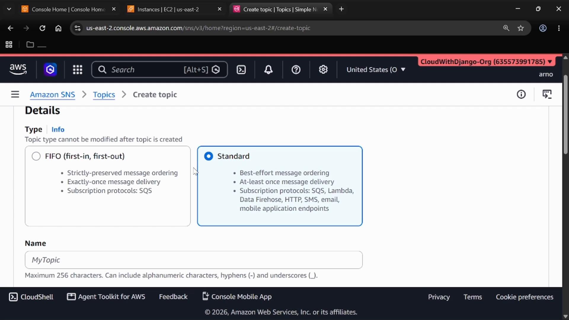Open CloudShell in the footer

point(31,297)
